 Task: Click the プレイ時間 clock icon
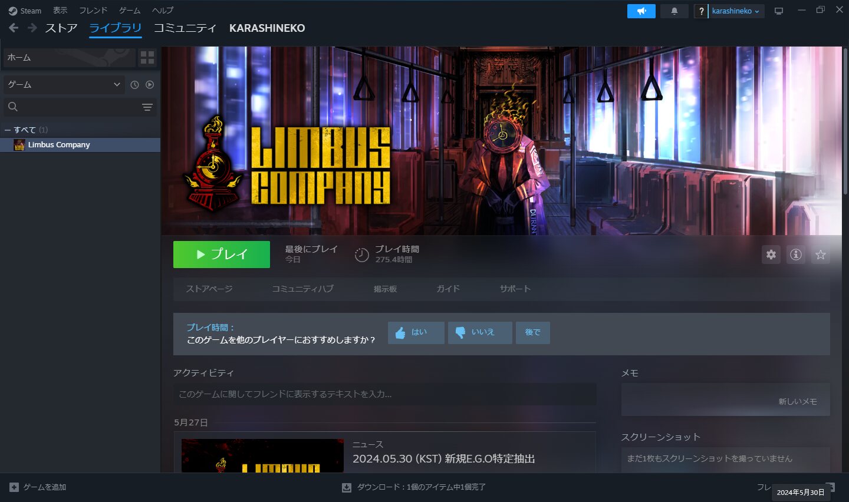pyautogui.click(x=361, y=255)
